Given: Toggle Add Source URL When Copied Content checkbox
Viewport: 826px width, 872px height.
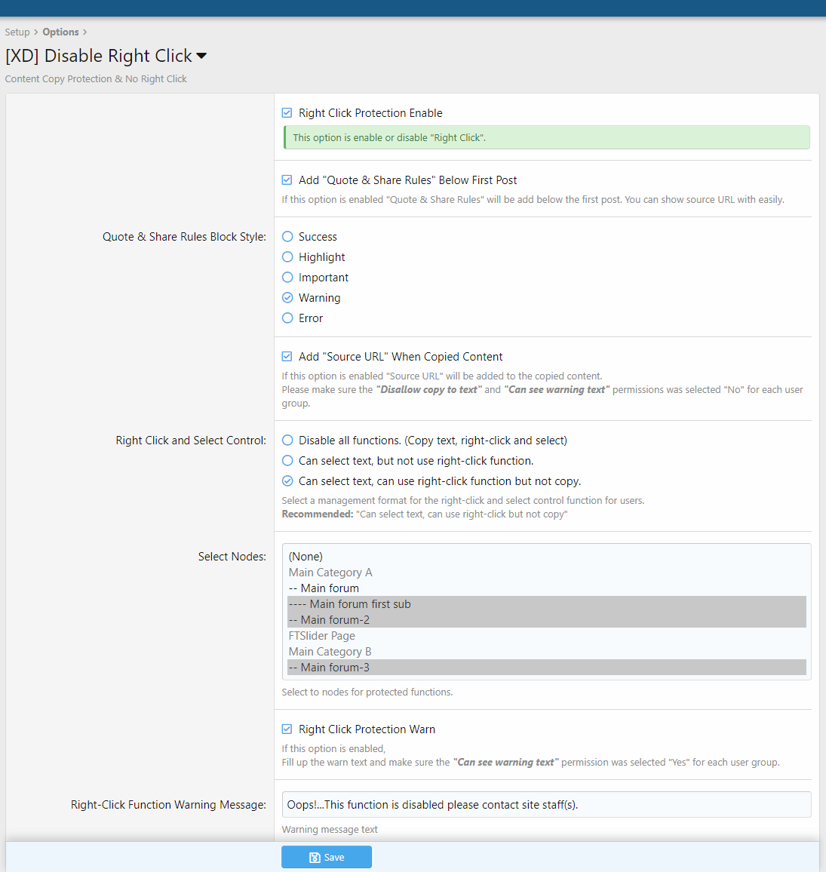Looking at the screenshot, I should click(287, 357).
